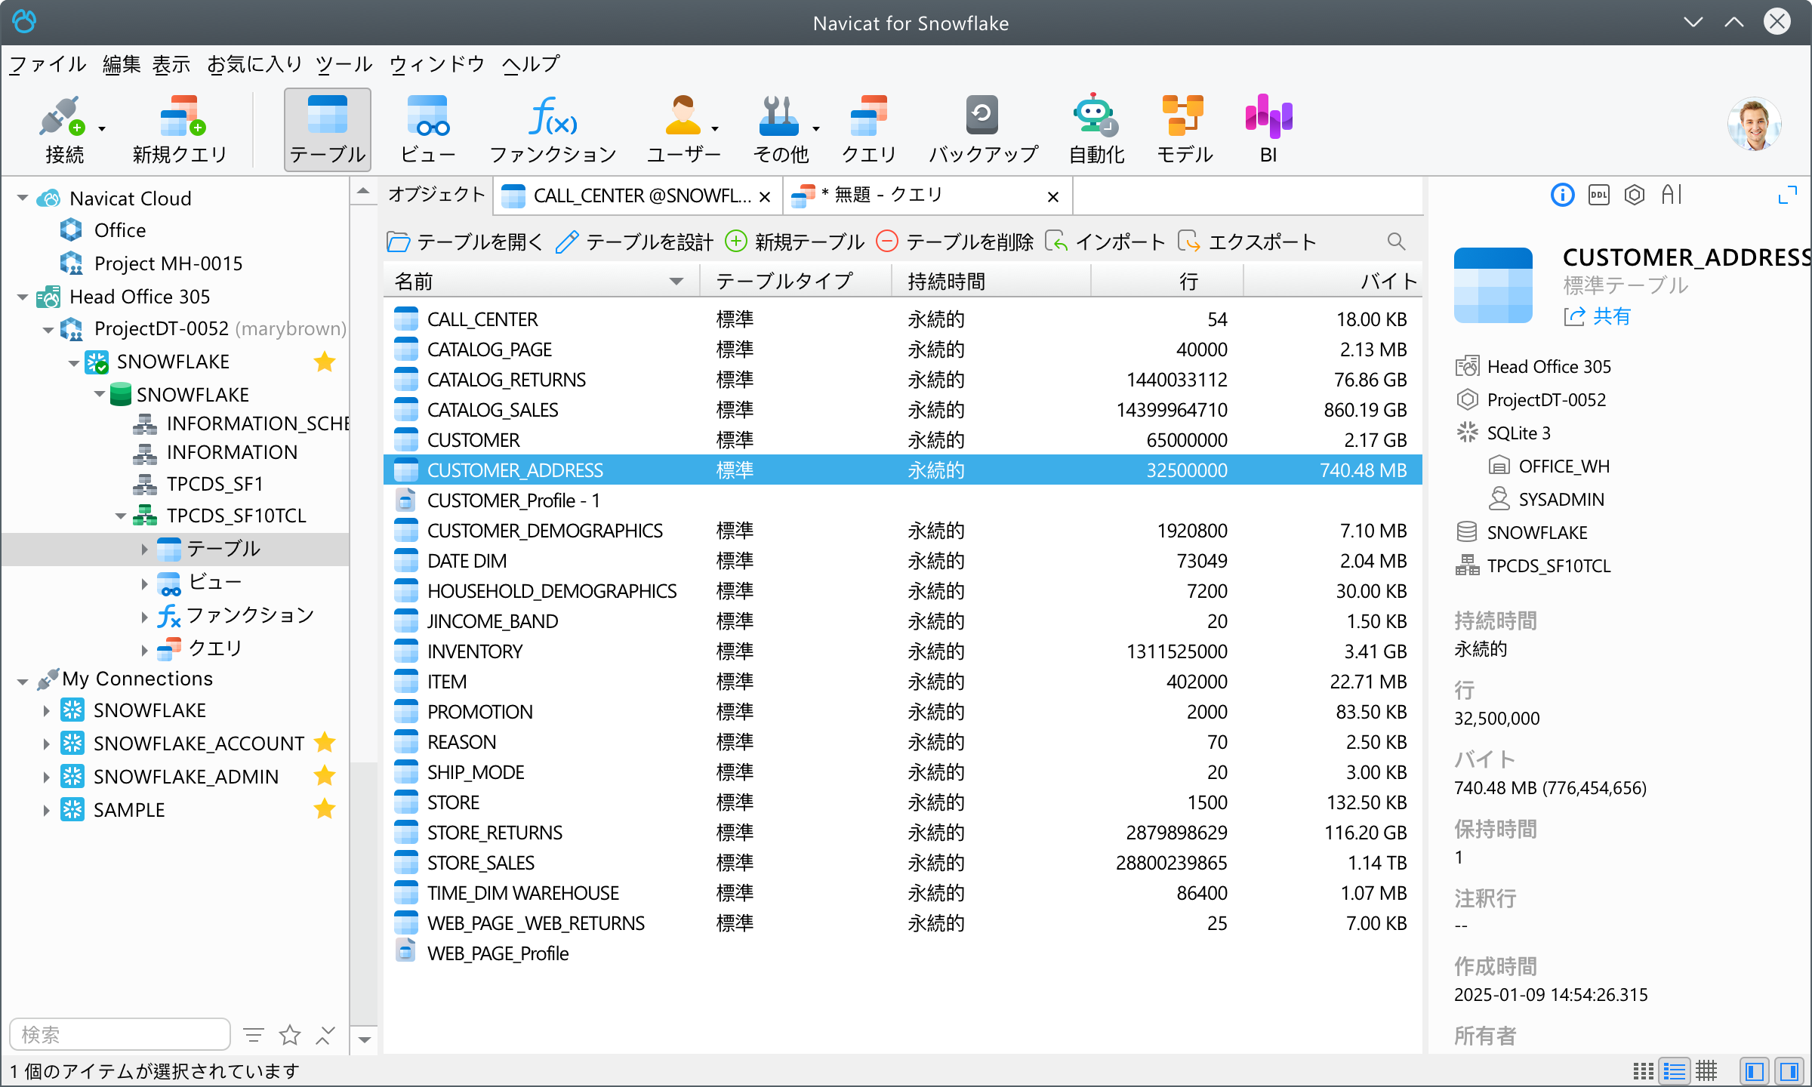Open the ファイル menu
This screenshot has width=1812, height=1087.
[x=48, y=64]
